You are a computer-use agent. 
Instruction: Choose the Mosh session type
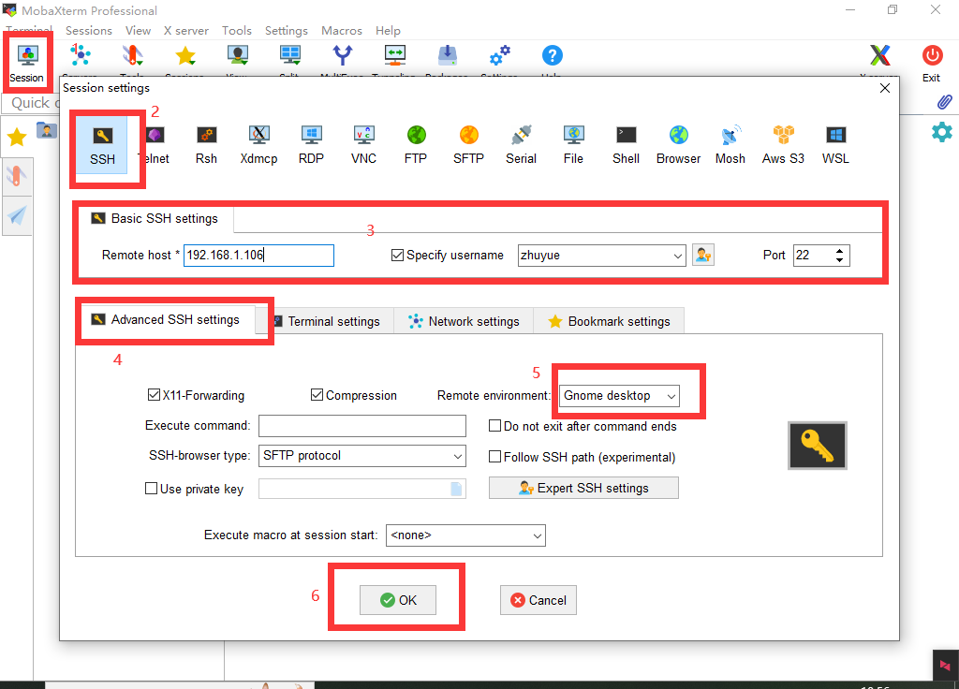click(x=730, y=145)
